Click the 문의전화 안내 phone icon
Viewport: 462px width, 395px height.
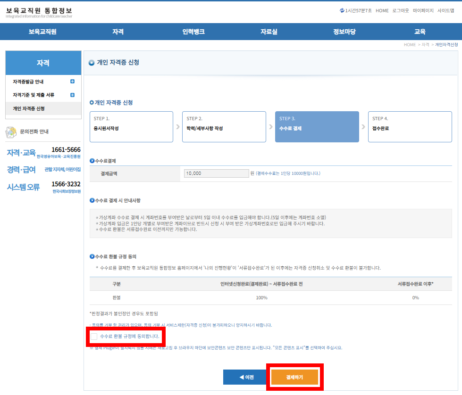11,132
